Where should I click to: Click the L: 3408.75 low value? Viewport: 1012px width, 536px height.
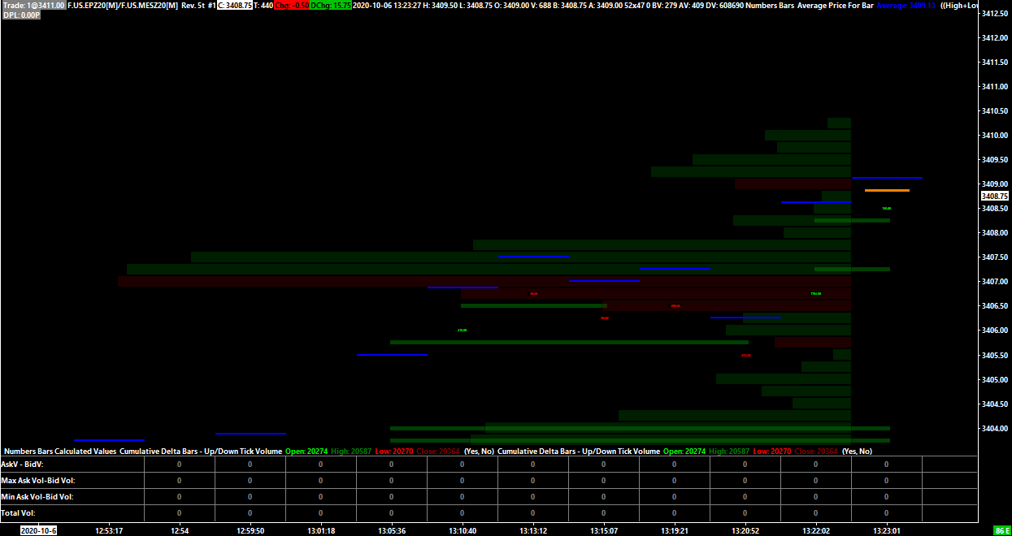476,5
